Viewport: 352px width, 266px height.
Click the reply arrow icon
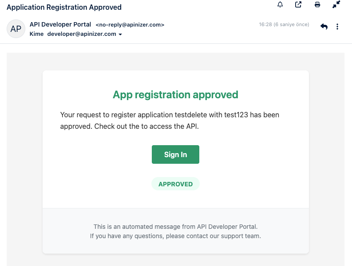pos(324,27)
